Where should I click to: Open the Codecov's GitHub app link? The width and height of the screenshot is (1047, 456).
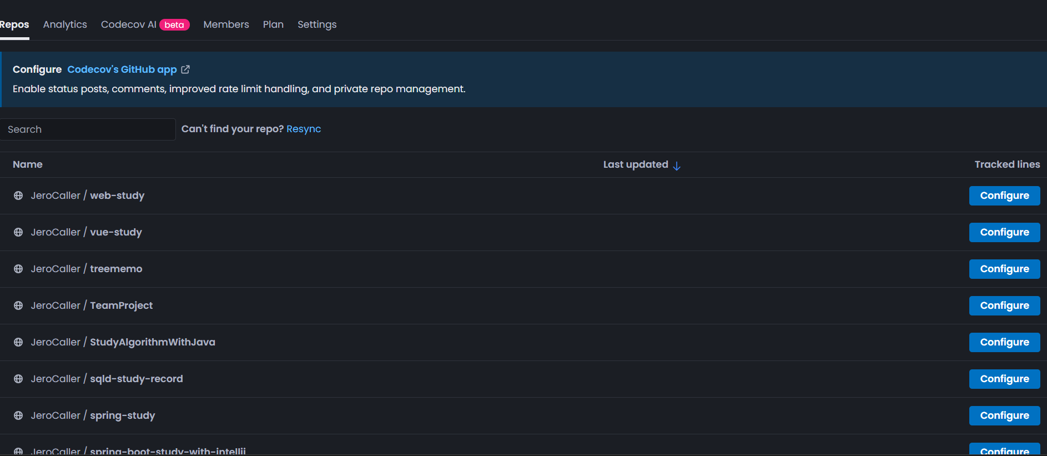[122, 69]
